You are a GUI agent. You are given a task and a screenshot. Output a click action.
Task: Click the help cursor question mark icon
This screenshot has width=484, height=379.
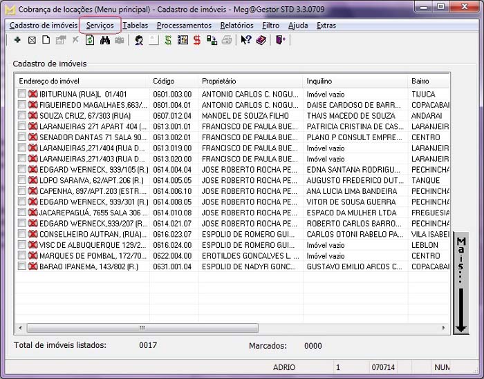(x=246, y=40)
